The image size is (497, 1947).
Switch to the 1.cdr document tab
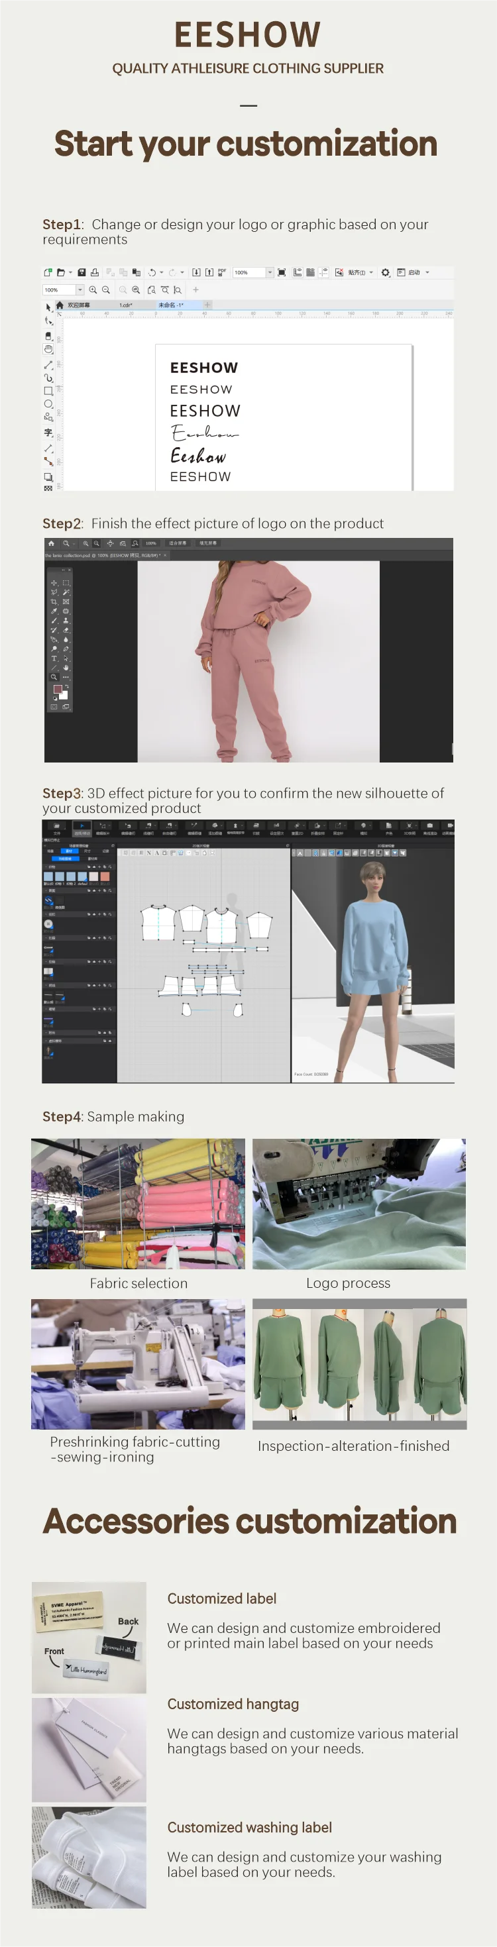tap(125, 305)
